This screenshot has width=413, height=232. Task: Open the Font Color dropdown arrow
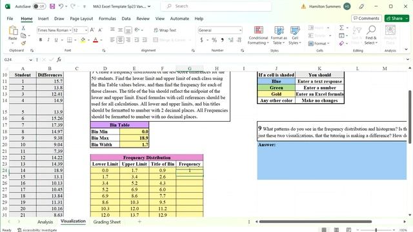click(x=101, y=40)
